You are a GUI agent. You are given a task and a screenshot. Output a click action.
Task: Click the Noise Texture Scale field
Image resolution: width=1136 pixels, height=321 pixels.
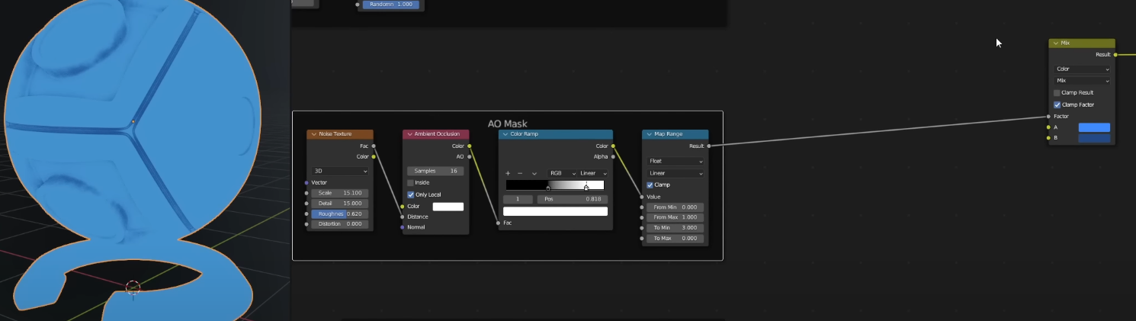click(x=340, y=194)
